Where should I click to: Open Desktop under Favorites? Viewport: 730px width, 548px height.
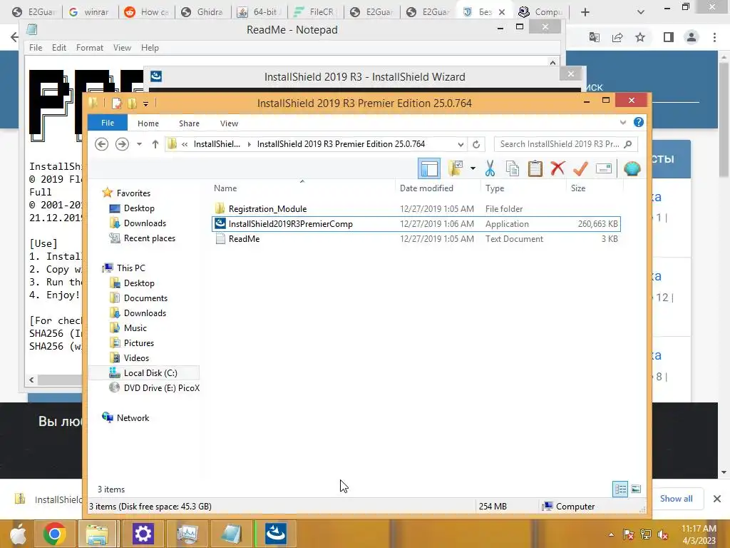(139, 208)
